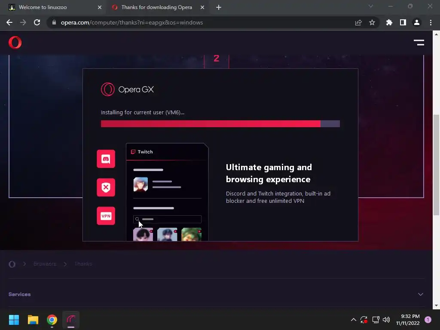Share this page from address bar
The image size is (440, 330).
coord(358,22)
